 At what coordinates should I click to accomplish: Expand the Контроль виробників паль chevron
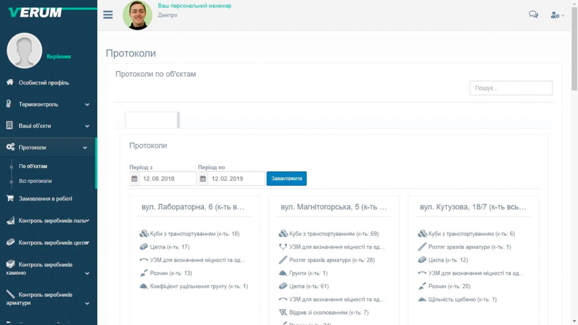click(x=87, y=221)
